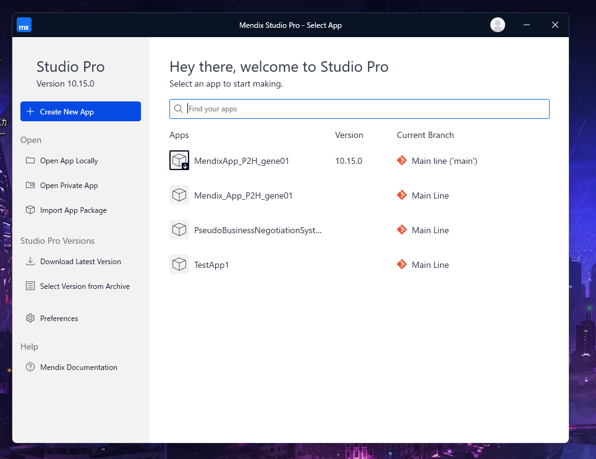596x459 pixels.
Task: Click the Mendix mx logo
Action: tap(23, 25)
